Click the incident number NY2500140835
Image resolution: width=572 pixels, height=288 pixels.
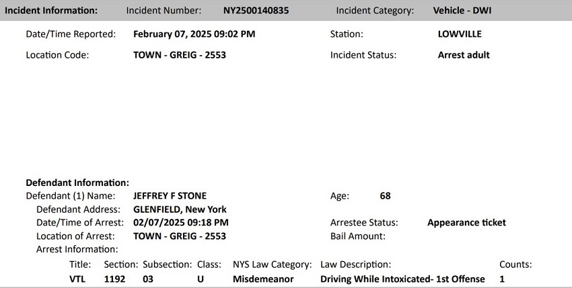[x=256, y=11]
